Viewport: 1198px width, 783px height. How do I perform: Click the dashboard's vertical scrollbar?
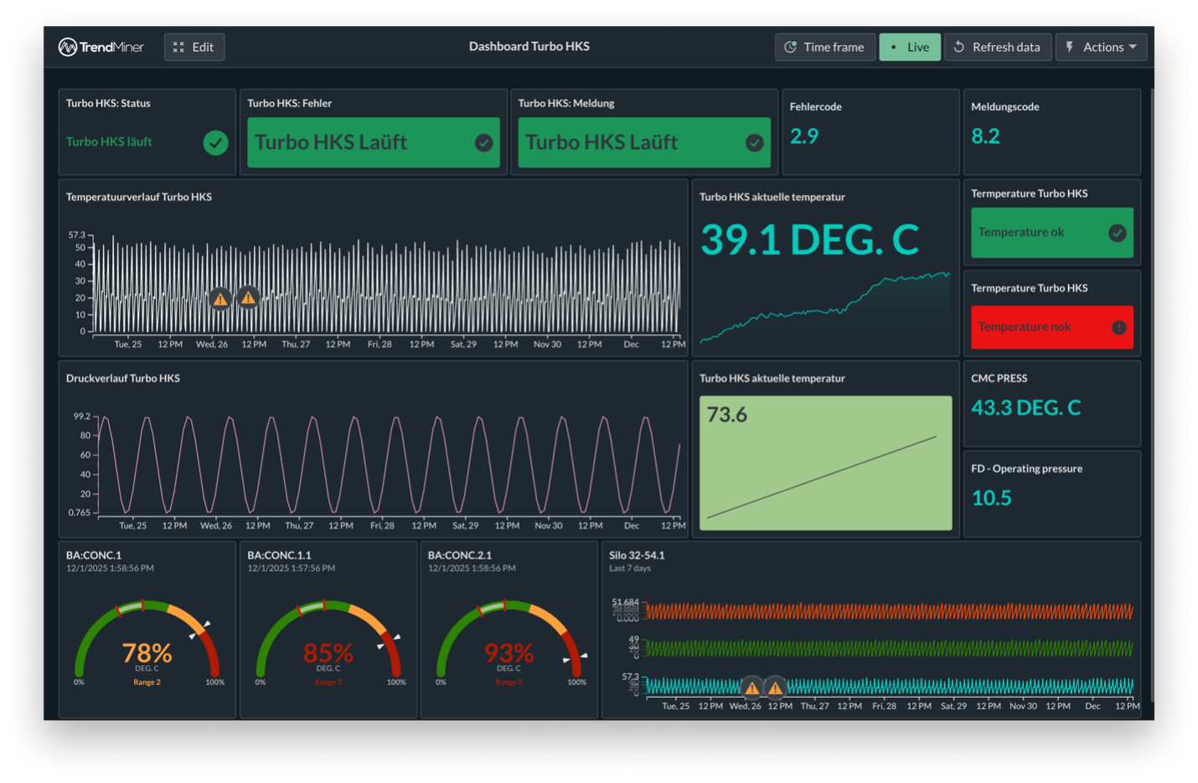[1152, 394]
